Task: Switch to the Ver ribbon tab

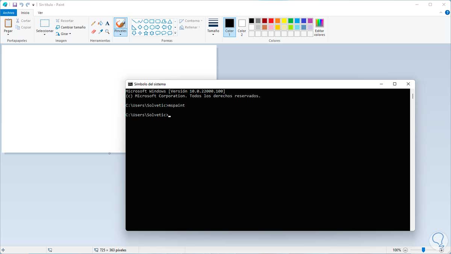Action: point(40,13)
